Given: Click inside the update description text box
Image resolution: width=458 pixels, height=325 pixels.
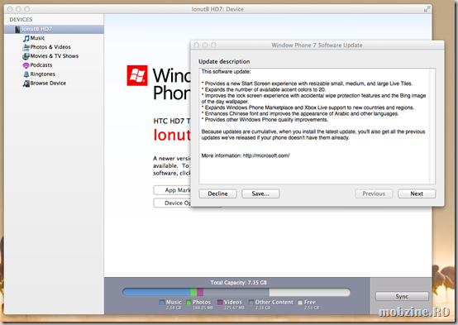Looking at the screenshot, I should click(317, 126).
